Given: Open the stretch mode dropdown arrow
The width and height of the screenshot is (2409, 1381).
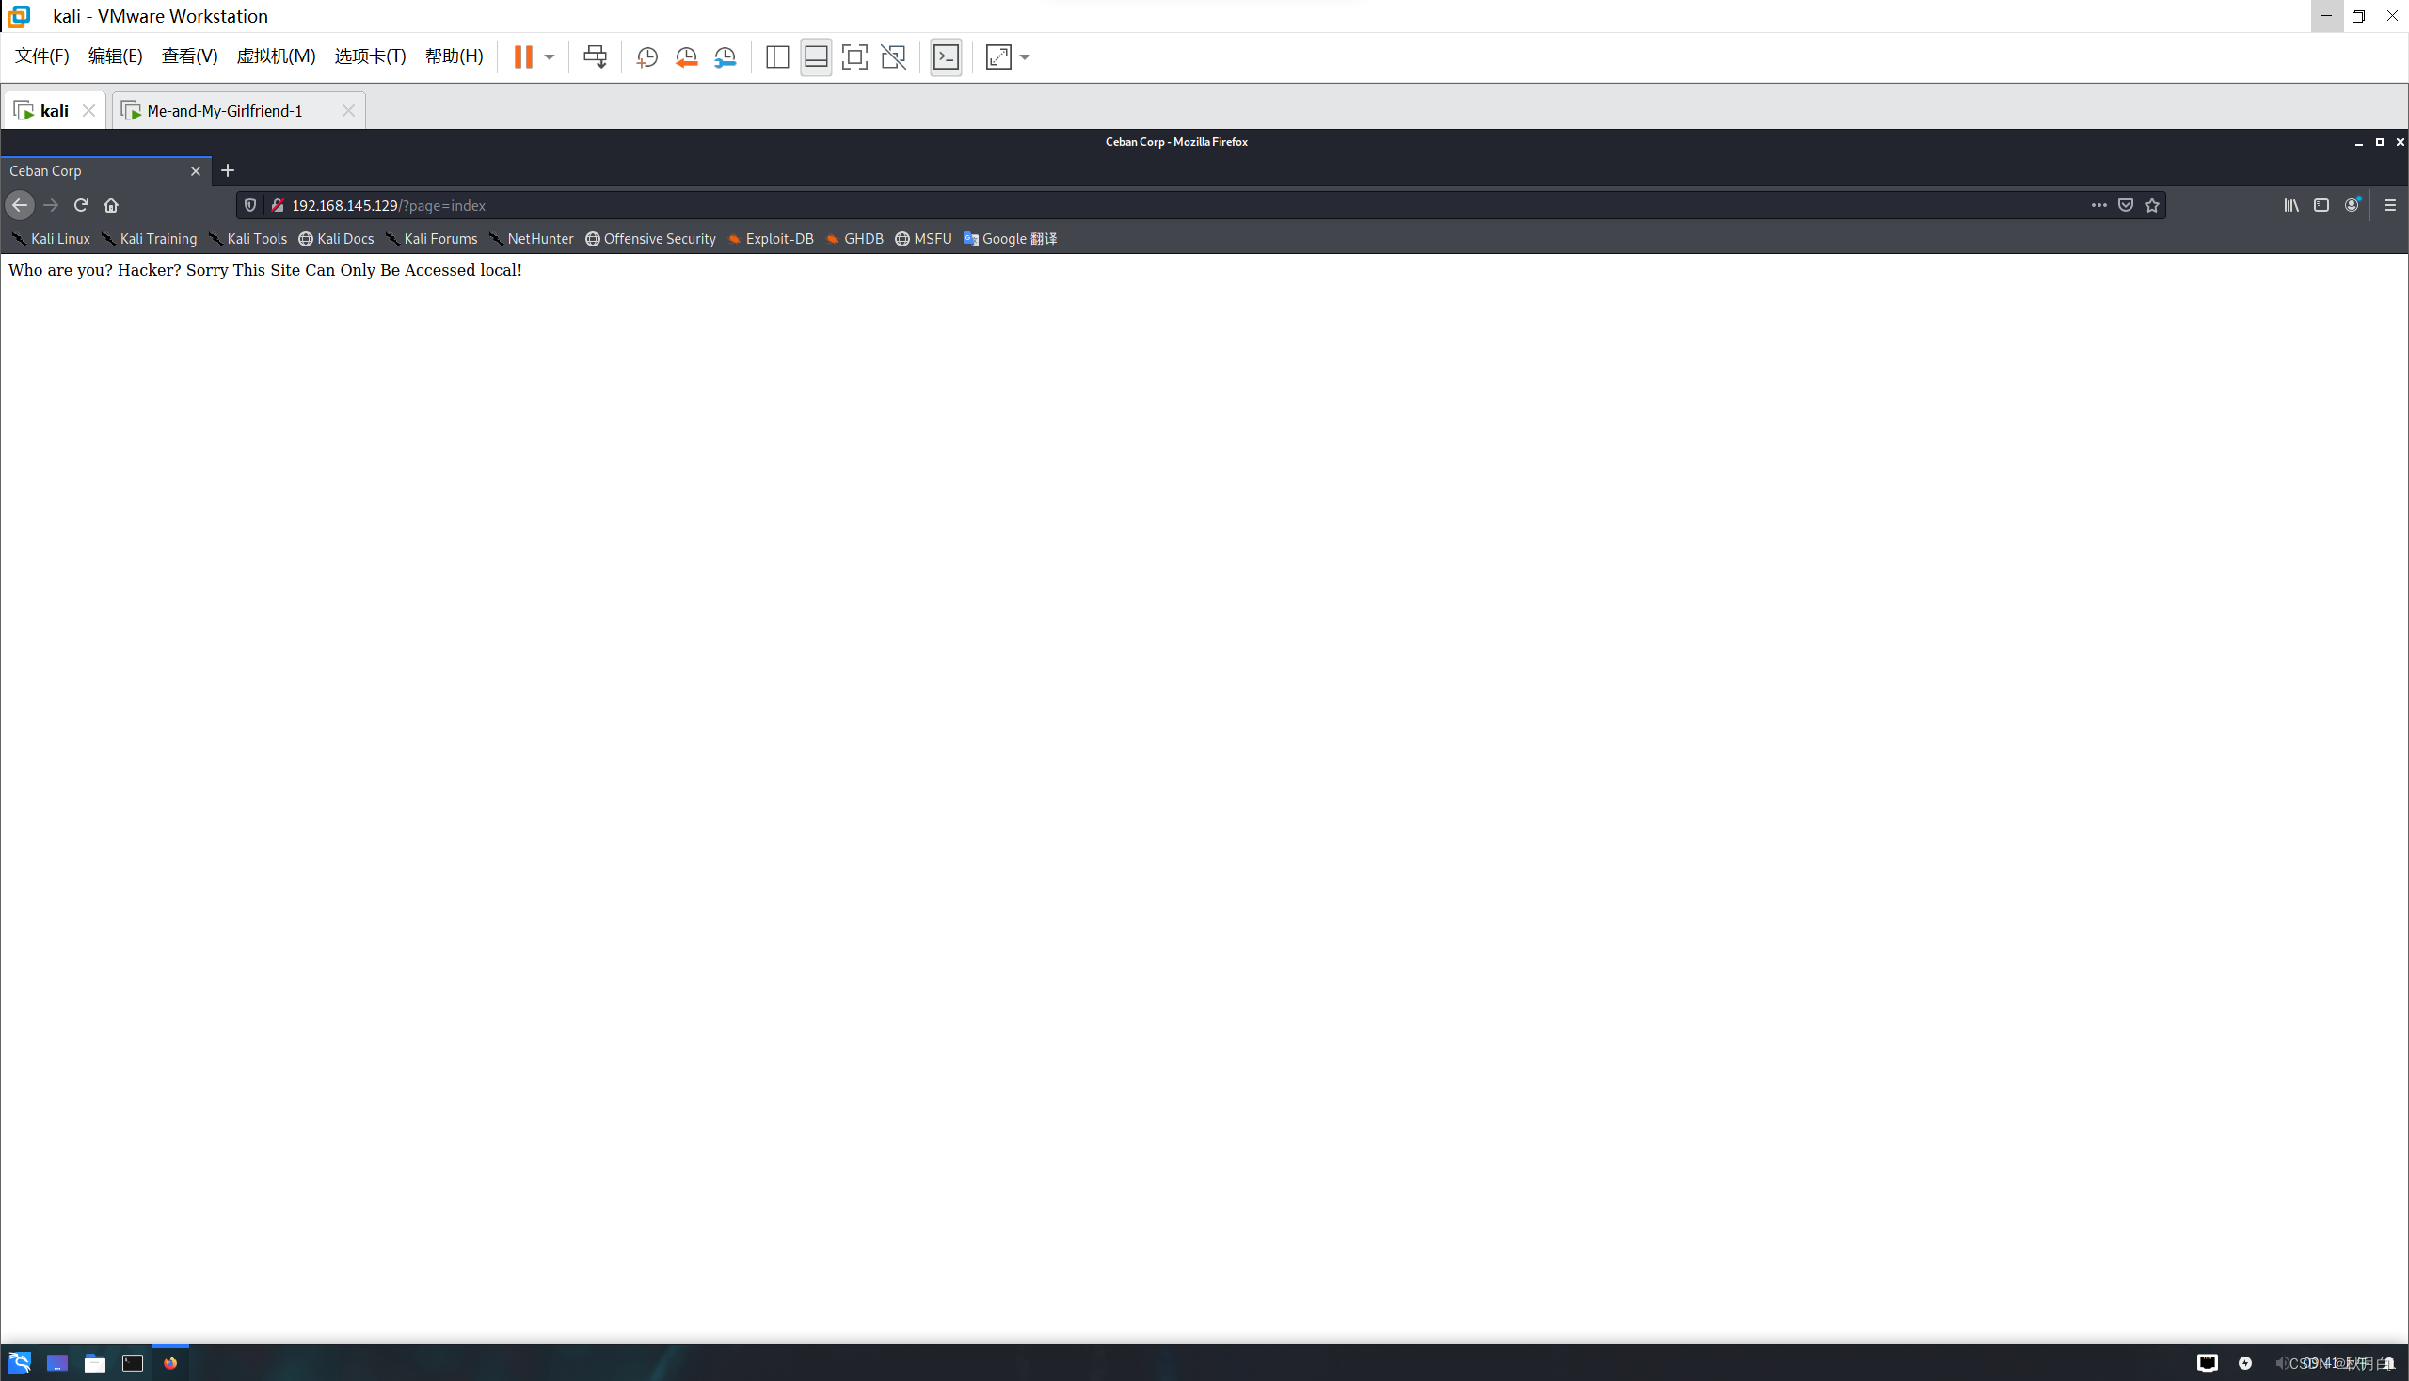Looking at the screenshot, I should click(x=1023, y=56).
